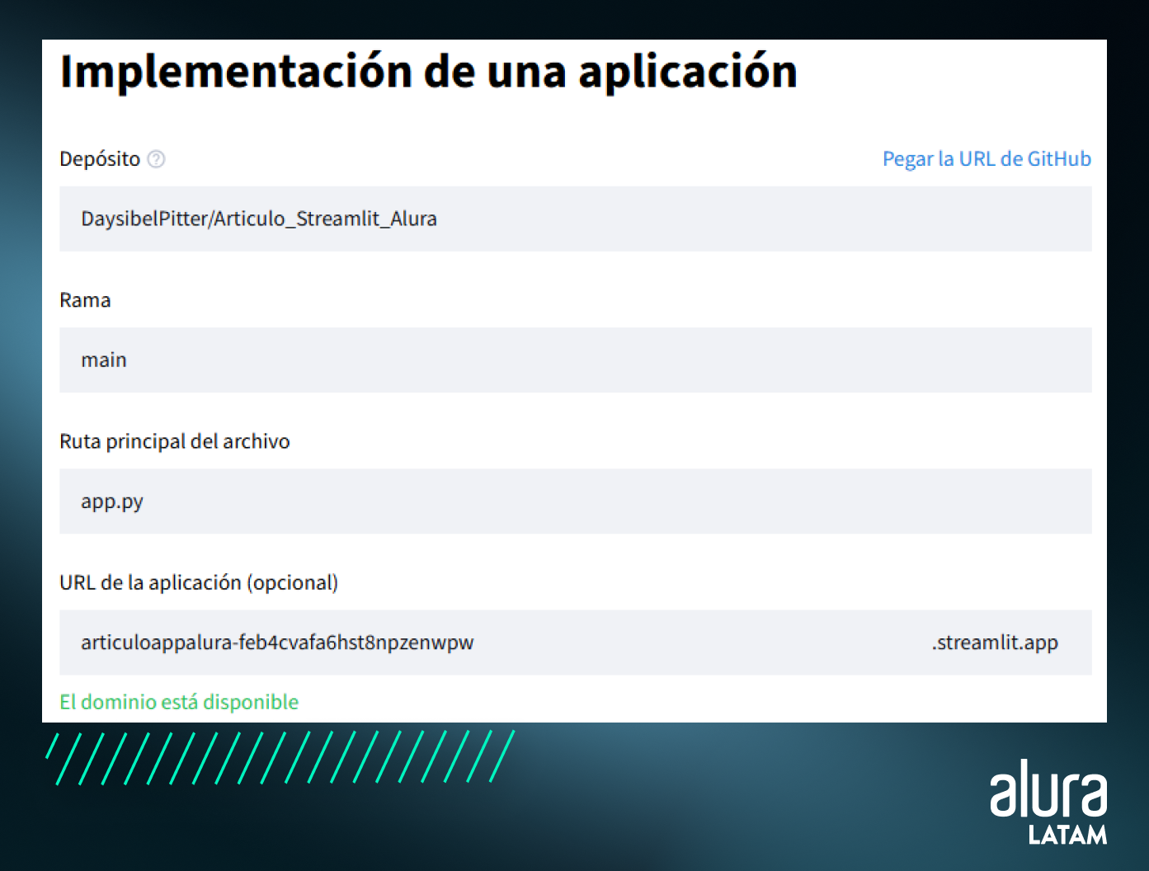Focus the Depósito repository input field
The height and width of the screenshot is (871, 1149).
[x=575, y=219]
